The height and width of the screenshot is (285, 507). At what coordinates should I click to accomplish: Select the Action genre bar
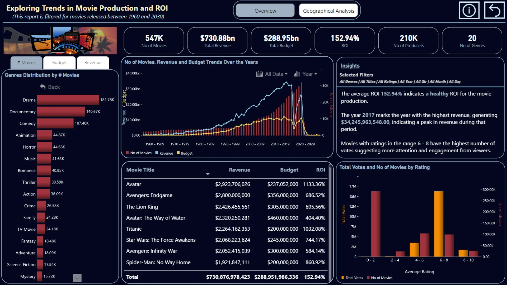[43, 194]
